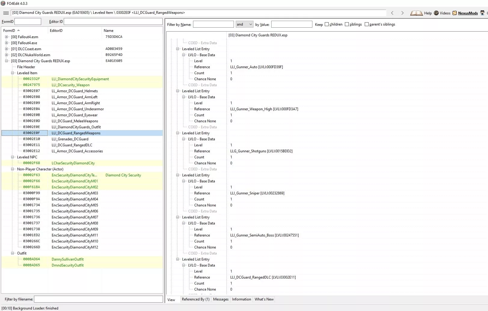Image resolution: width=488 pixels, height=311 pixels.
Task: Click LLI_Gunner_SemiAuto_Boss reference value
Action: point(265,235)
